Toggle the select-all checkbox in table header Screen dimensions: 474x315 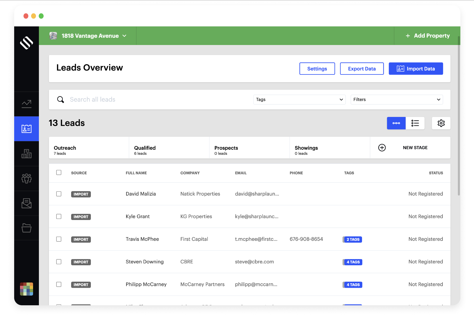click(x=59, y=172)
